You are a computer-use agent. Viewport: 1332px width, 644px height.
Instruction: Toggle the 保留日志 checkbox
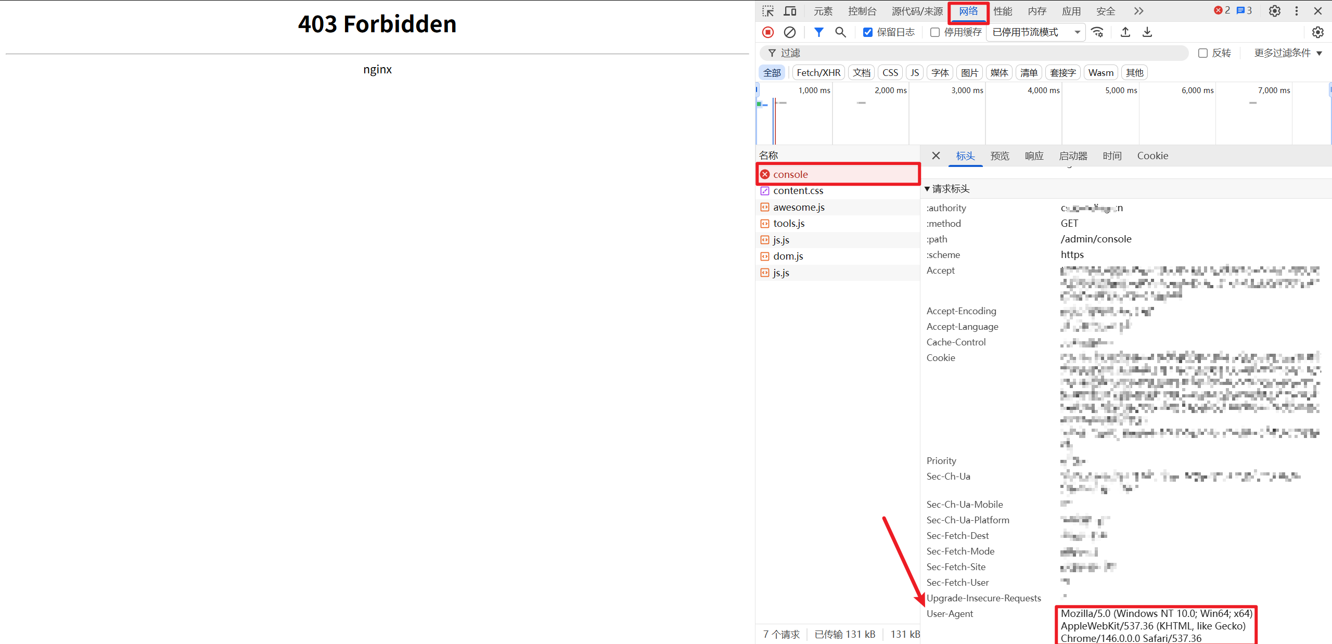[868, 32]
